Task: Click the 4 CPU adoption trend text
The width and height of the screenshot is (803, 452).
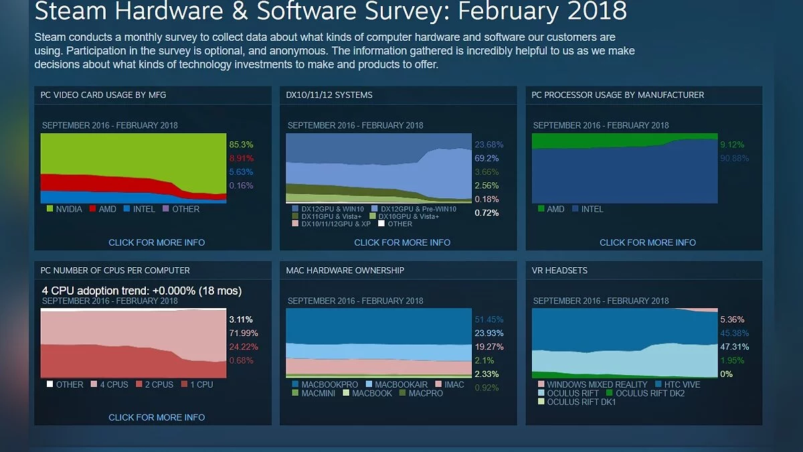Action: 142,291
